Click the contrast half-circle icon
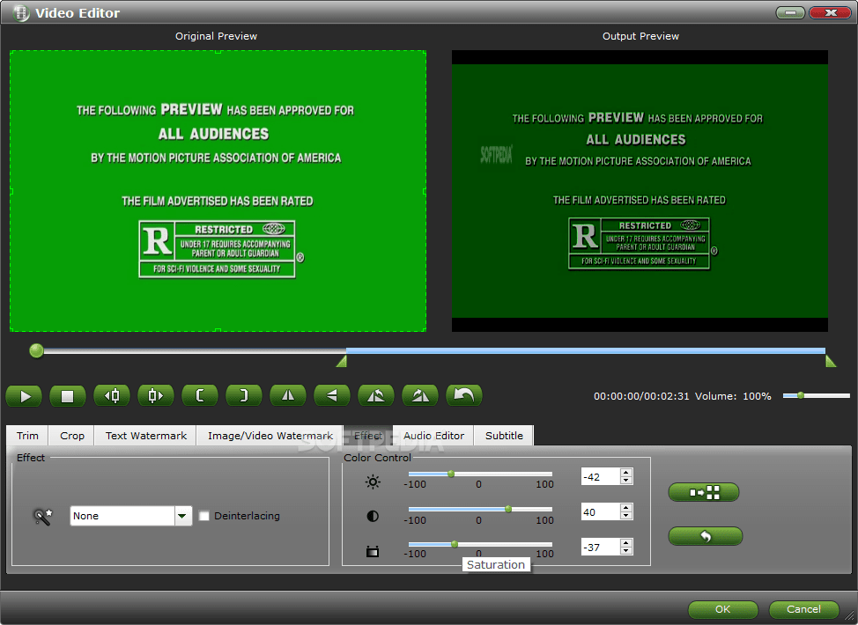The image size is (858, 625). (373, 516)
